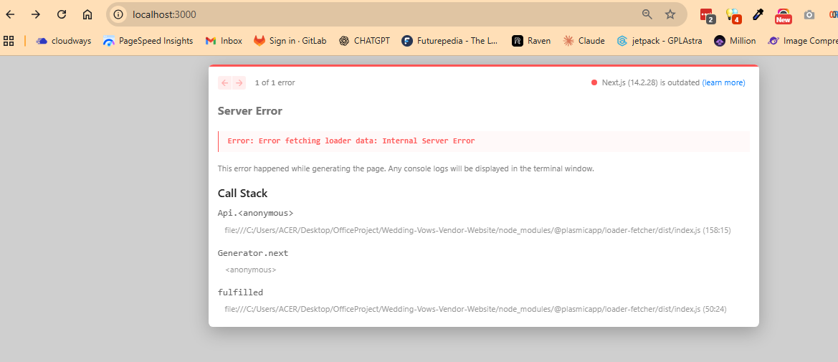Open the cloudways bookmark
The height and width of the screenshot is (362, 838).
(64, 41)
